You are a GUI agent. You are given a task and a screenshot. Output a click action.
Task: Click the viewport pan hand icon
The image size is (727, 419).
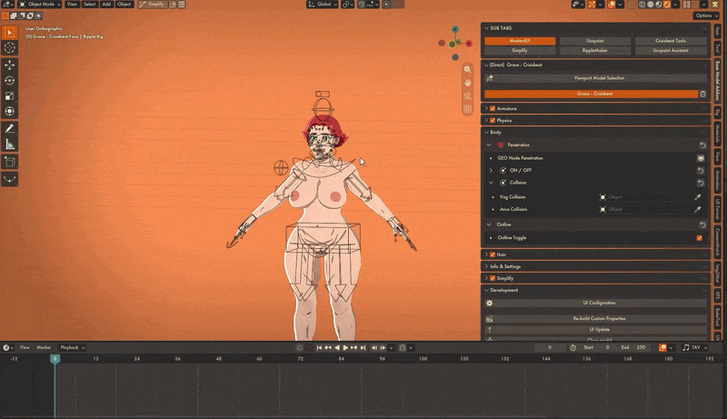[x=467, y=83]
